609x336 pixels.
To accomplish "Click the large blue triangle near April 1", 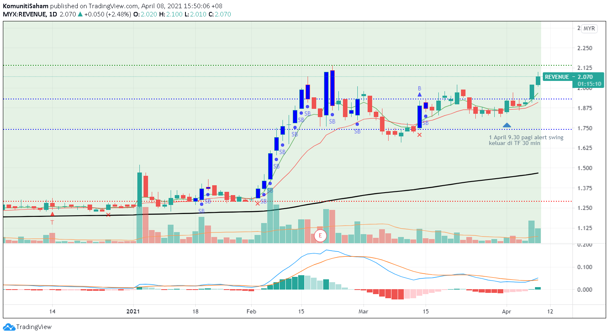I will click(x=507, y=125).
